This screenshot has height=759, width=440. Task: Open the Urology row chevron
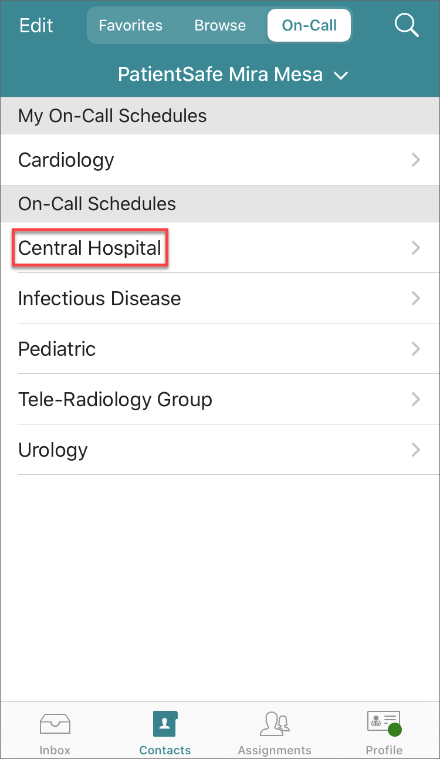click(416, 450)
